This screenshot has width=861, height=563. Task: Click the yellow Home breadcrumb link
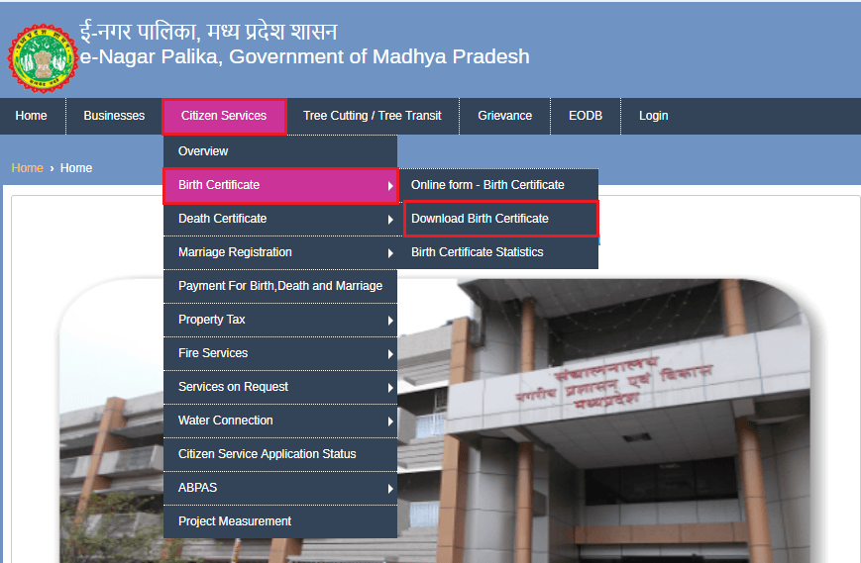tap(27, 168)
